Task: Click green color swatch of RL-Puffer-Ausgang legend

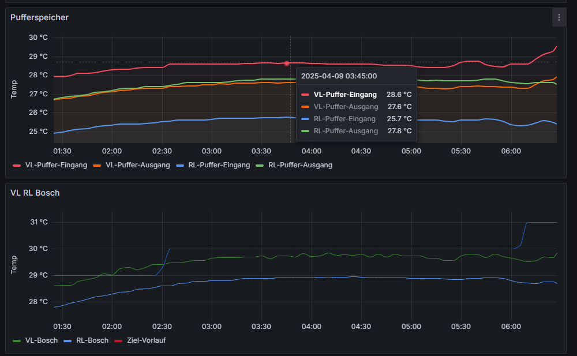Action: 260,166
